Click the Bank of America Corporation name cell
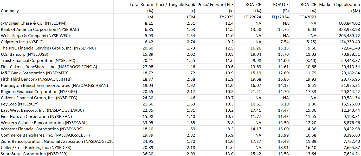 coord(57,29)
